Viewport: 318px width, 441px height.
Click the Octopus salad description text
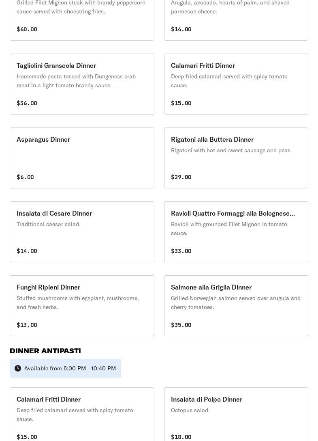point(190,410)
